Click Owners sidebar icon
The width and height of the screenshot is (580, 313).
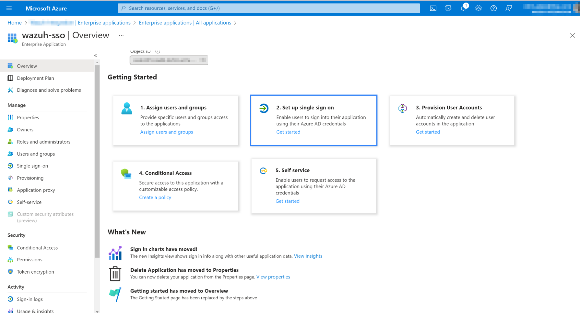(10, 130)
